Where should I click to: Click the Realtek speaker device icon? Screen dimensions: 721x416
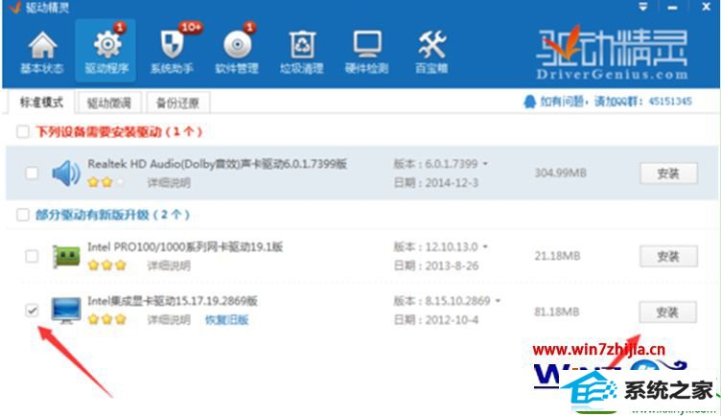click(x=66, y=173)
